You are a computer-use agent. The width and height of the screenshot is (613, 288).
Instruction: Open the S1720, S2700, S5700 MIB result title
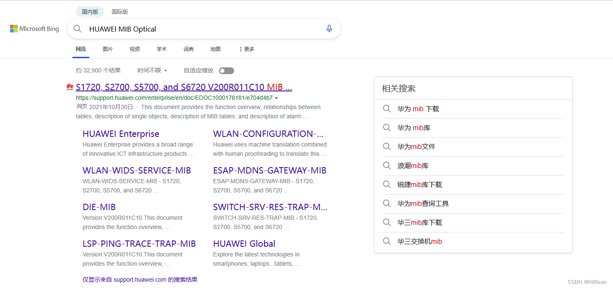(x=184, y=87)
